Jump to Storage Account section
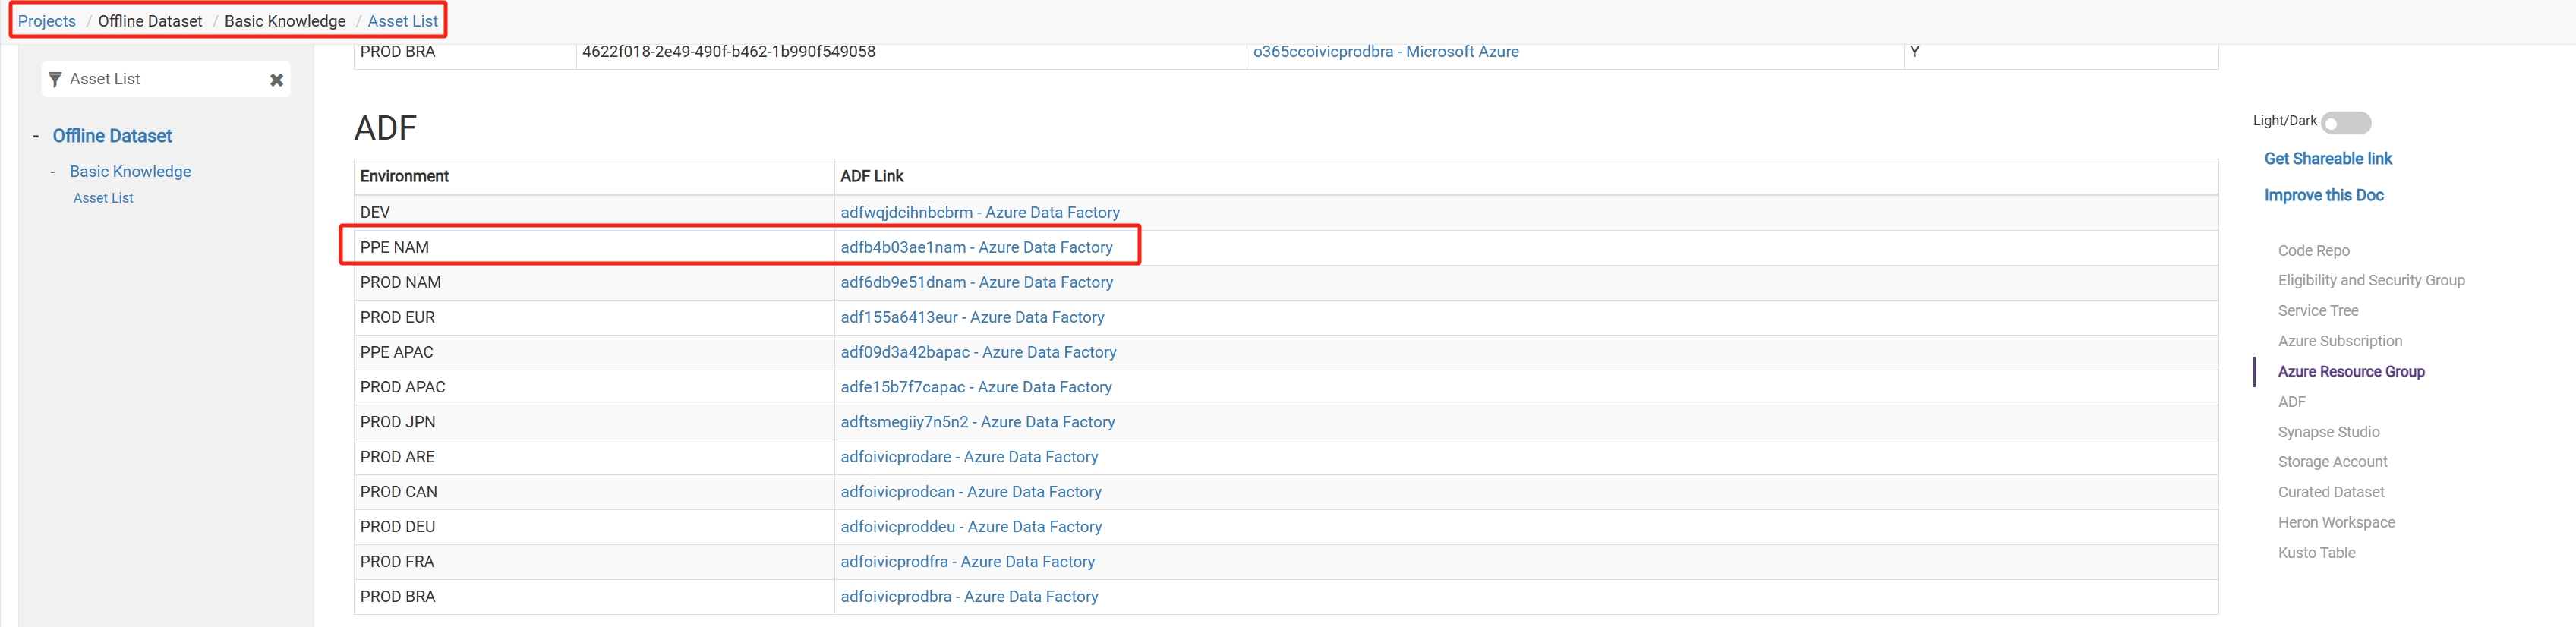 tap(2332, 462)
